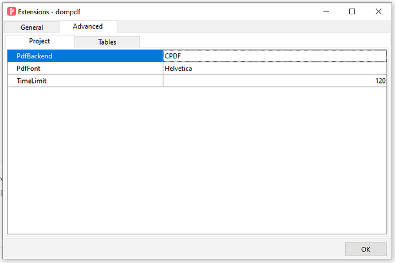
Task: Switch to the Tables sub-tab
Action: [x=107, y=42]
